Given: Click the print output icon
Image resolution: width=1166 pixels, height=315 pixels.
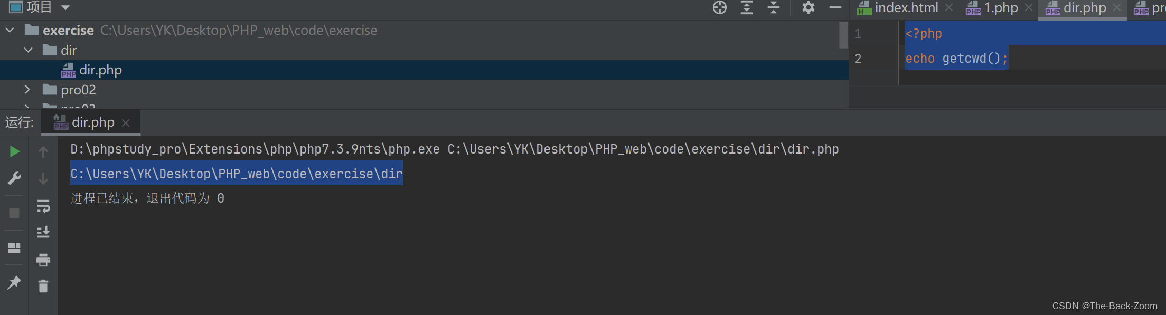Looking at the screenshot, I should tap(43, 260).
